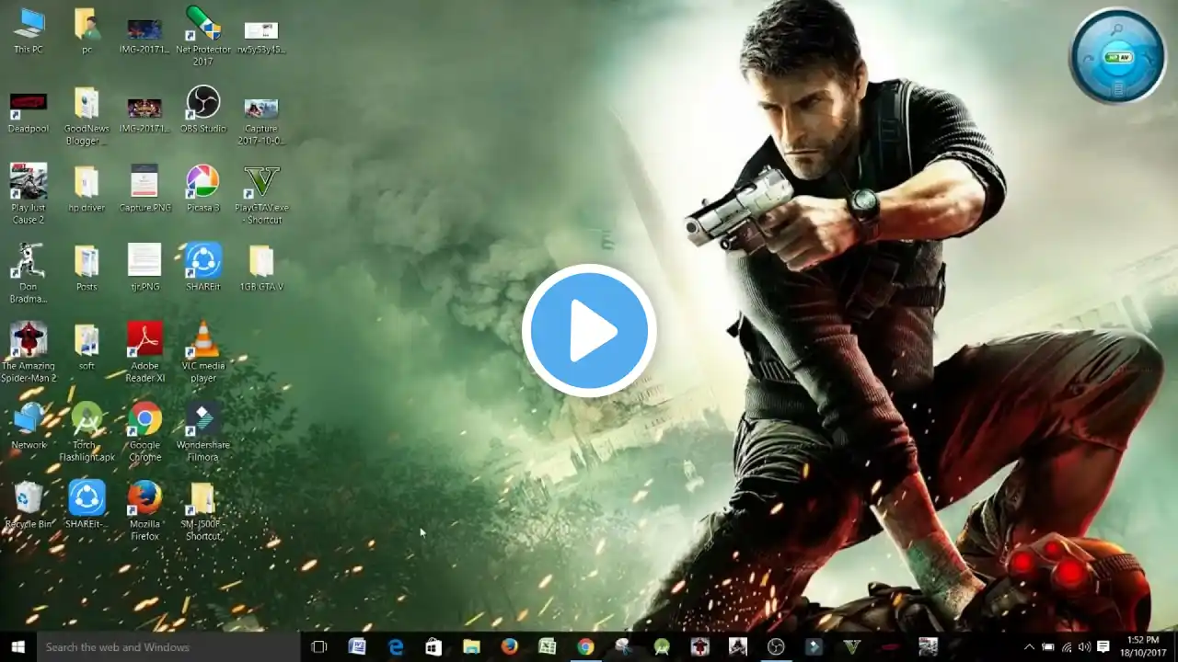Viewport: 1178px width, 662px height.
Task: Select the Net Protector 2017 desktop icon
Action: [x=202, y=25]
